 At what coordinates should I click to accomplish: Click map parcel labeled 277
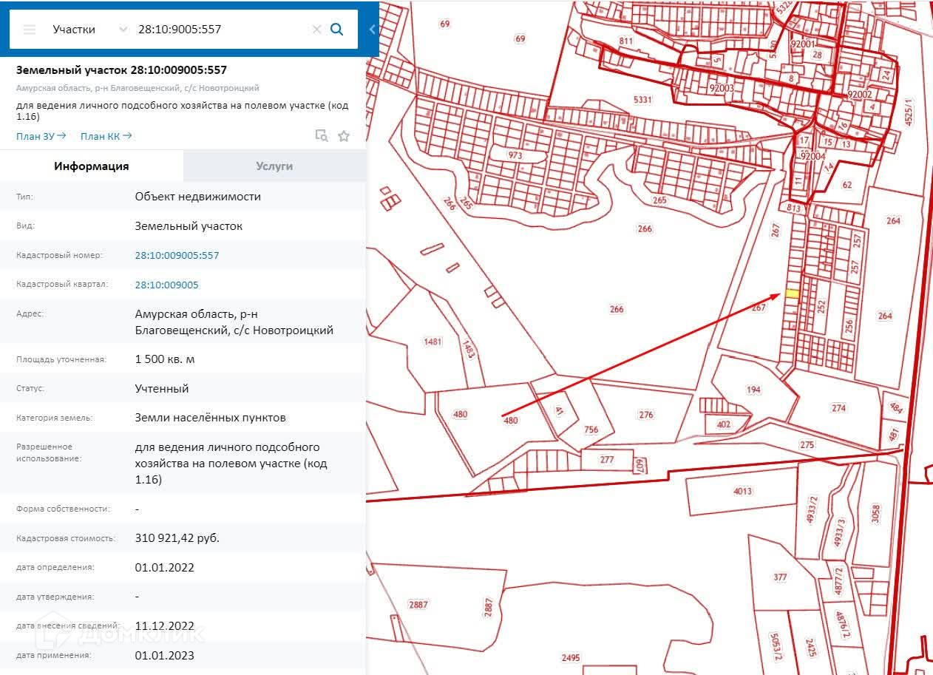pyautogui.click(x=607, y=460)
